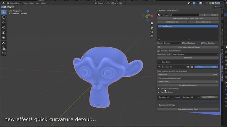Click the navigation gizmo Z axis
227x127 pixels.
point(148,11)
